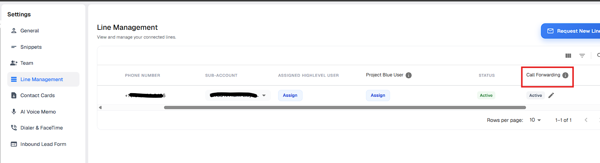This screenshot has height=163, width=600.
Task: Click the Line Management page heading
Action: click(127, 27)
